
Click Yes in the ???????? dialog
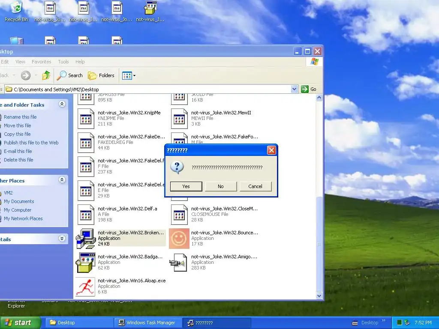click(186, 186)
